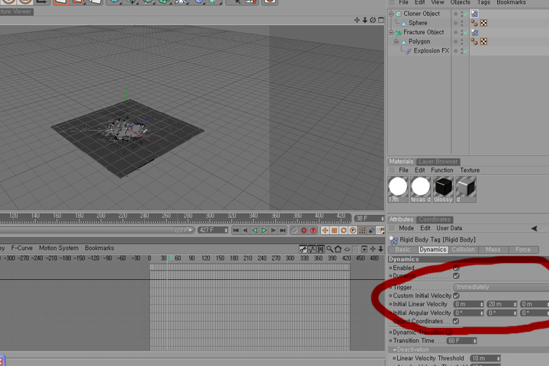549x366 pixels.
Task: Step to next frame
Action: point(273,230)
